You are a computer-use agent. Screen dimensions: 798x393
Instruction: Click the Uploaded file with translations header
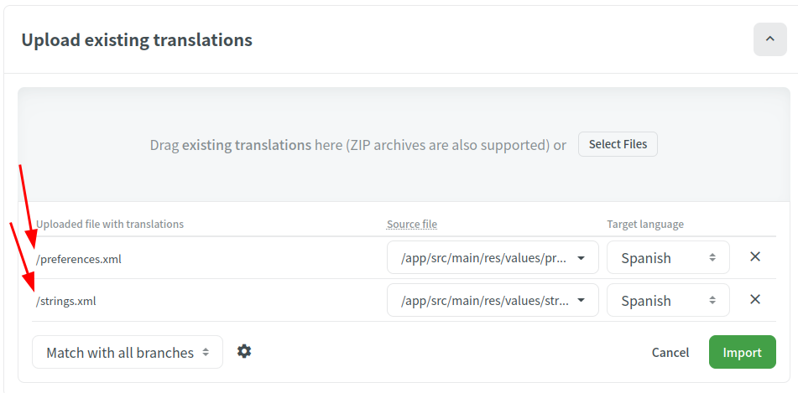coord(110,225)
